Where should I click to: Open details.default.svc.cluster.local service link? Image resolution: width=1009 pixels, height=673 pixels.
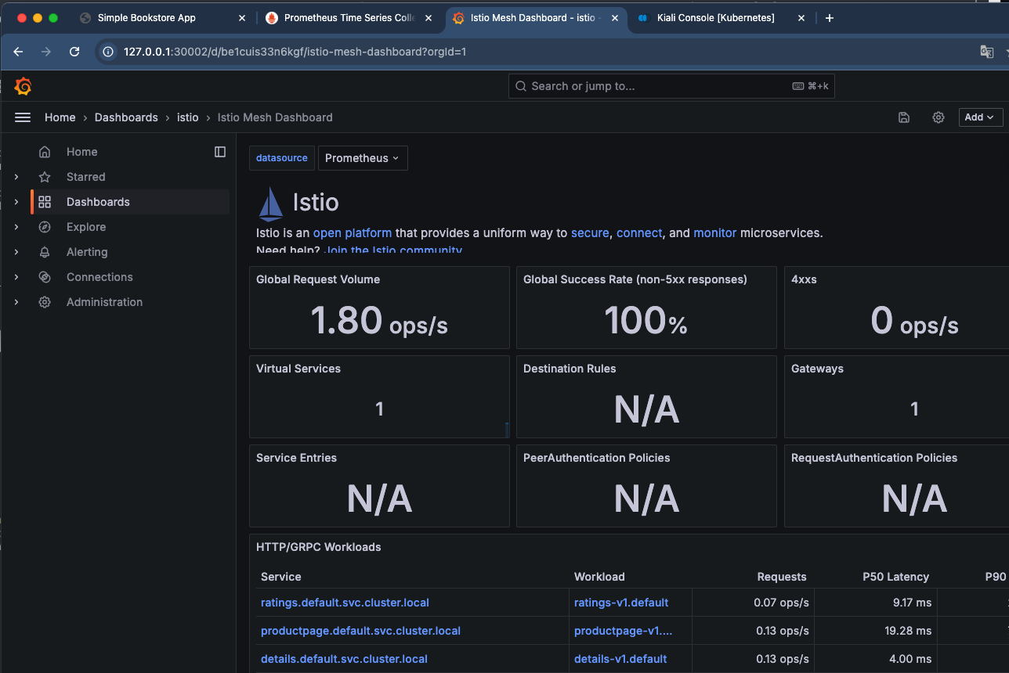click(x=344, y=659)
